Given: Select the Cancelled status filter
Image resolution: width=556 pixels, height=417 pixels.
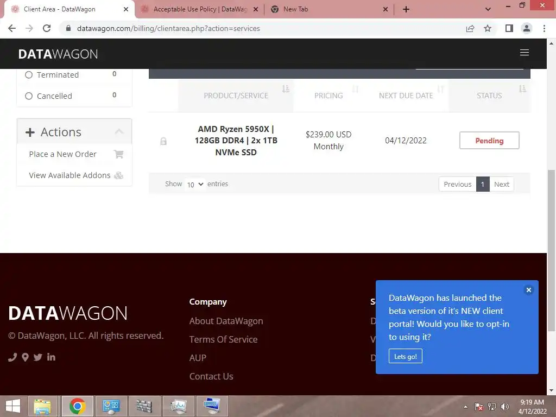Looking at the screenshot, I should click(29, 96).
